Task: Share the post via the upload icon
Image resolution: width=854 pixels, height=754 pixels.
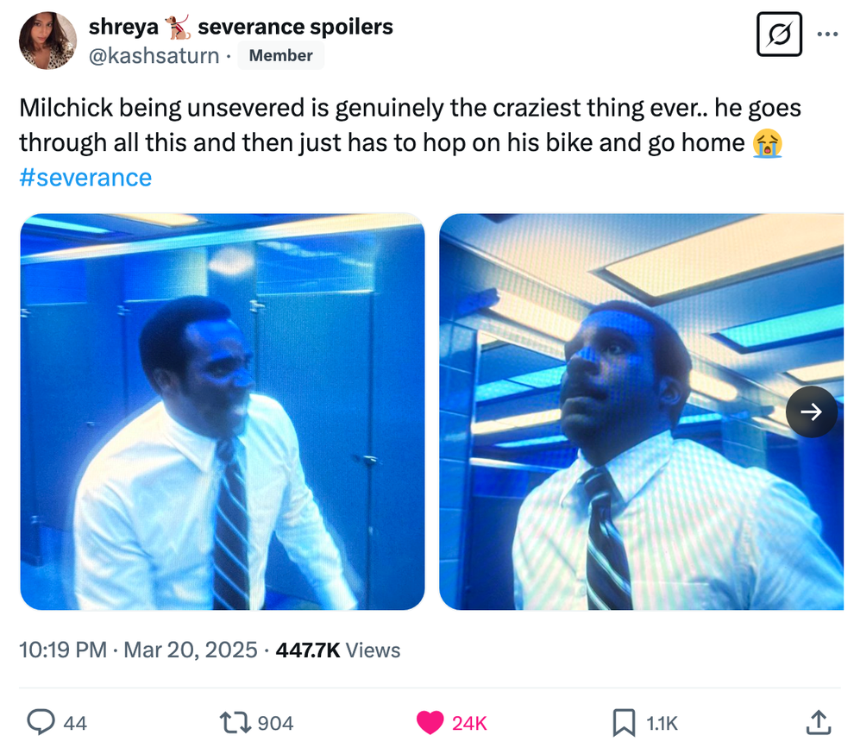Action: pyautogui.click(x=822, y=723)
